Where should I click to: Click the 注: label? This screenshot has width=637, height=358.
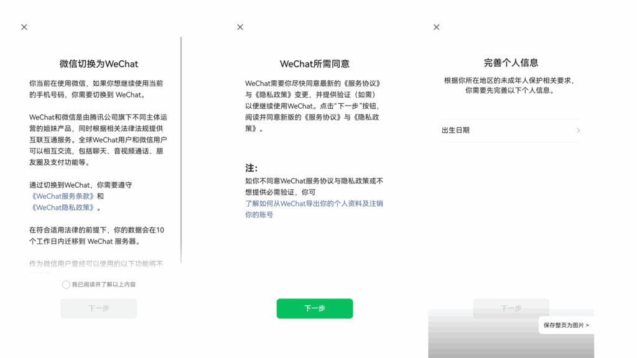251,168
